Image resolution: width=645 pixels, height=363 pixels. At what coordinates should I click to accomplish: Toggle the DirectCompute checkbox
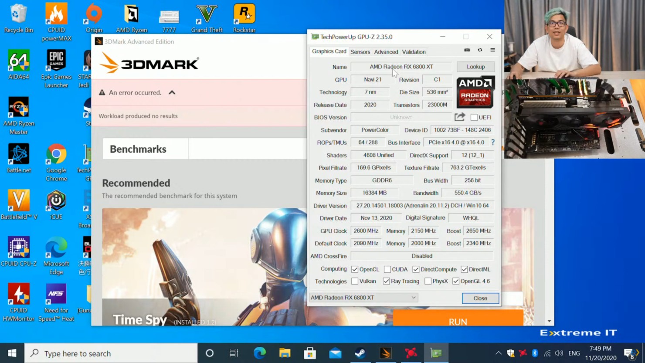coord(416,269)
